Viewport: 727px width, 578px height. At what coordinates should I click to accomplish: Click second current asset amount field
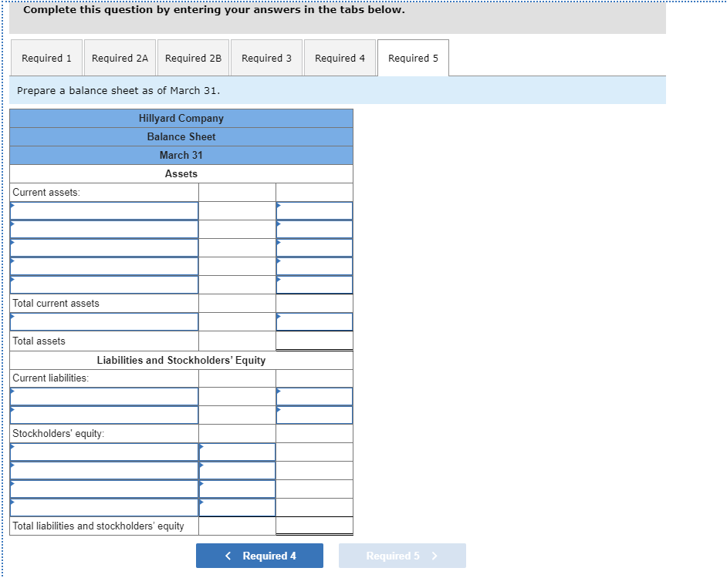coord(314,229)
